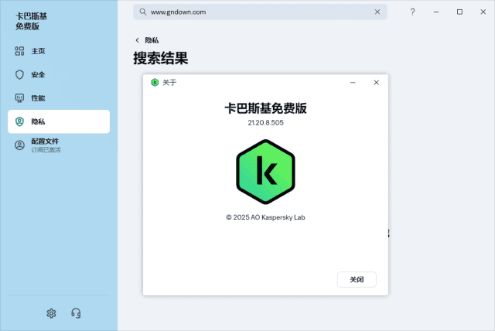Click the magnifier search icon
The width and height of the screenshot is (495, 331).
[x=142, y=12]
